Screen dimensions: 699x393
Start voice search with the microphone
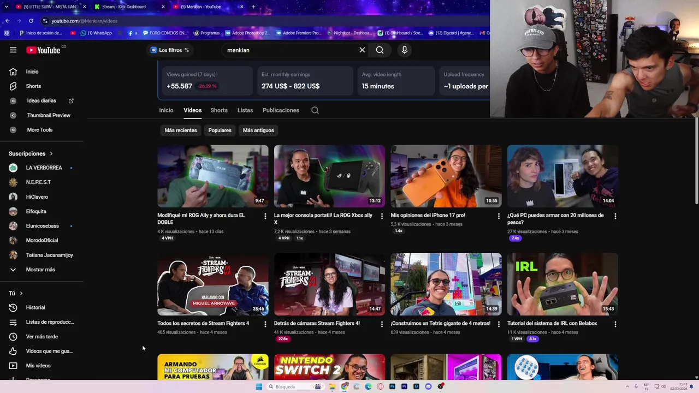tap(404, 50)
